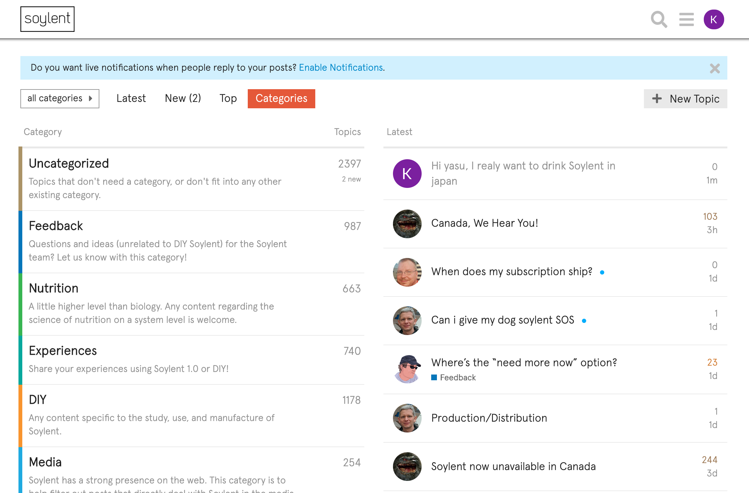The width and height of the screenshot is (749, 493).
Task: Click K avatar beside the Japan topic
Action: 407,174
